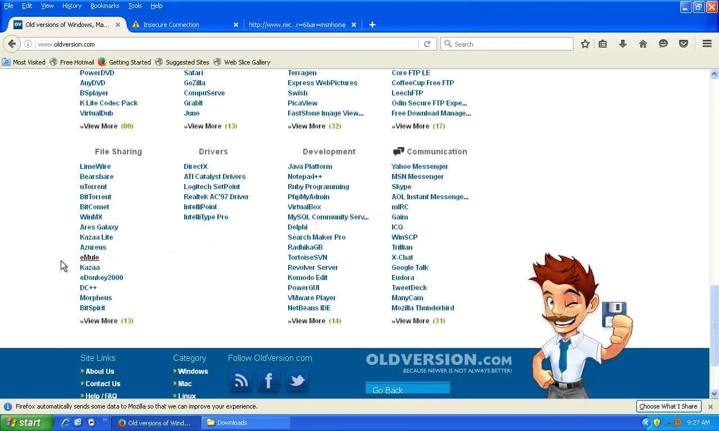Visit OldVersion's Facebook page icon
Screen dimensions: 719x431
[269, 381]
